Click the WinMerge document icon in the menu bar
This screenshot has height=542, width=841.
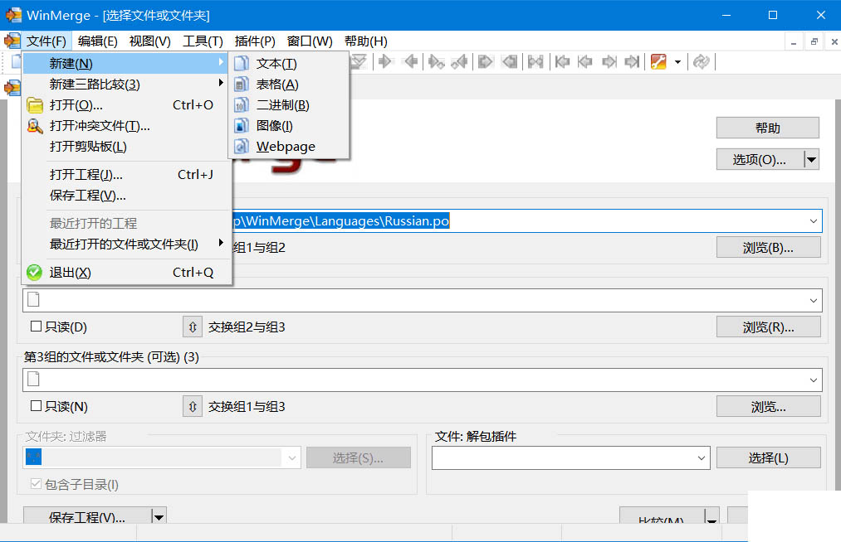[12, 41]
